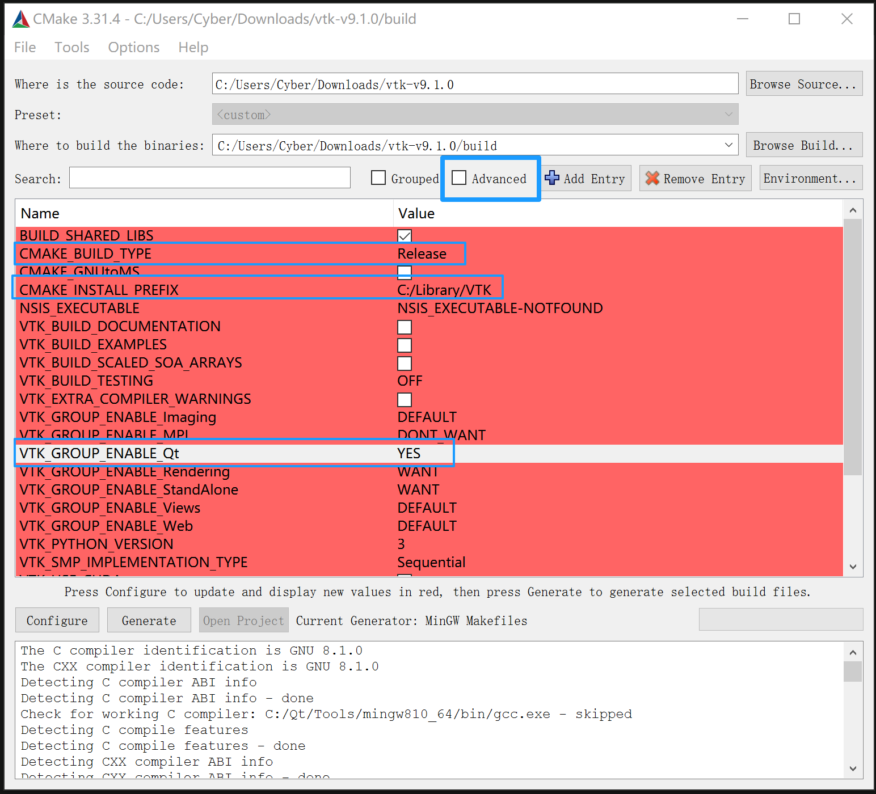Enable the Advanced checkbox

459,178
